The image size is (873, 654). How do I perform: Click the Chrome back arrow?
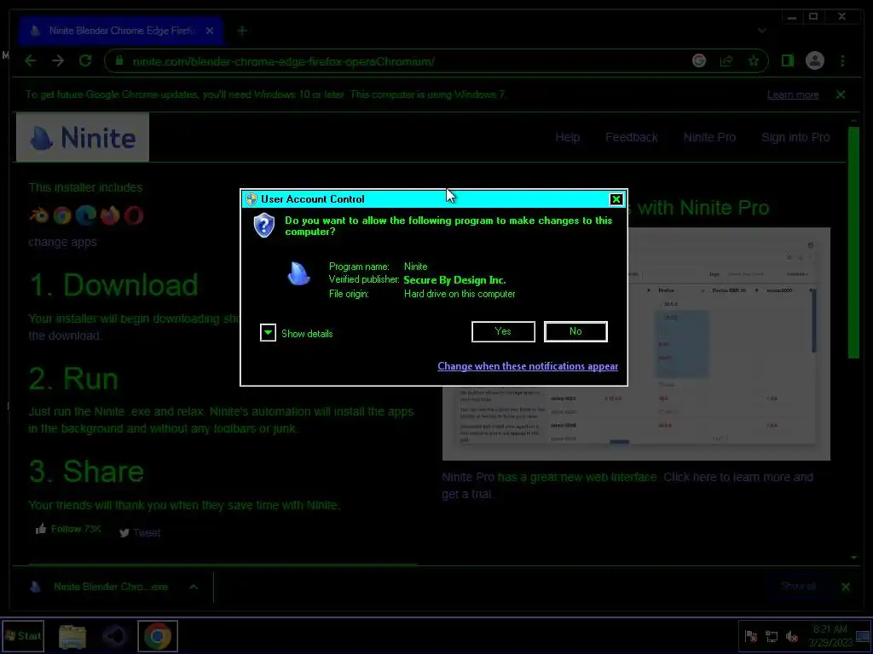pyautogui.click(x=31, y=60)
